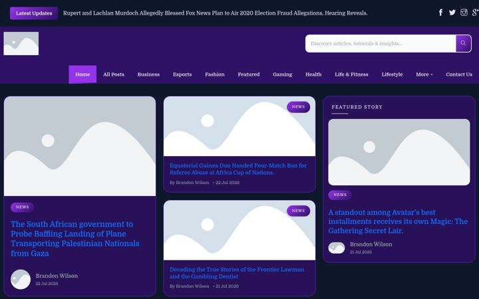Click author avatar in Featured Story card
The image size is (479, 299).
[337, 248]
